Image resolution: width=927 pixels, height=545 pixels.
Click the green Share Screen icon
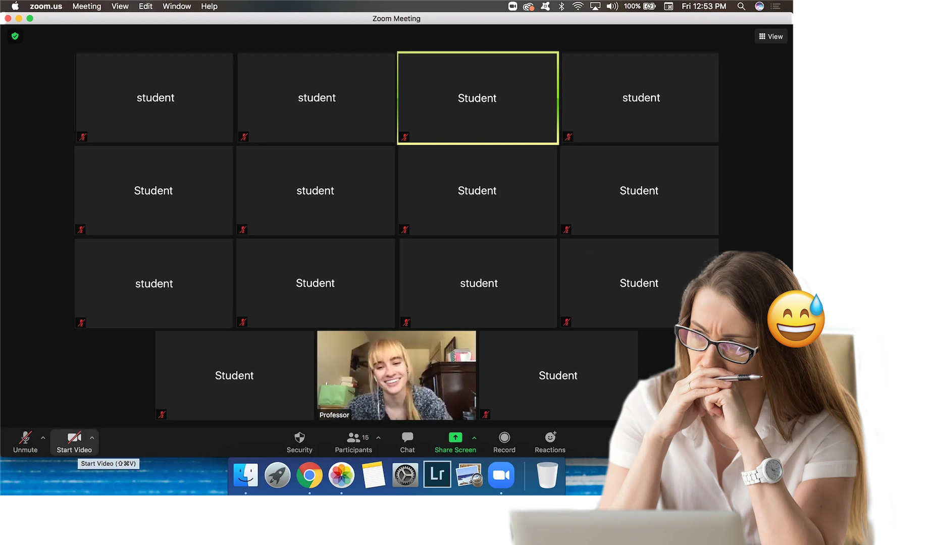(455, 438)
